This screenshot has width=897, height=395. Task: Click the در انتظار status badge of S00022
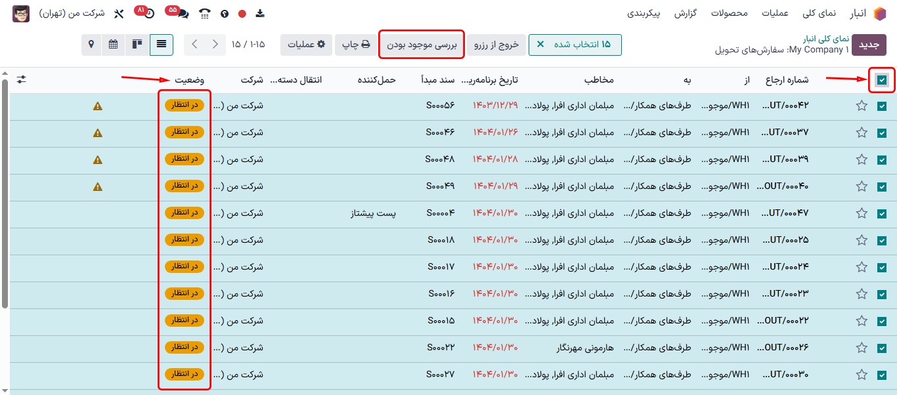pos(185,348)
